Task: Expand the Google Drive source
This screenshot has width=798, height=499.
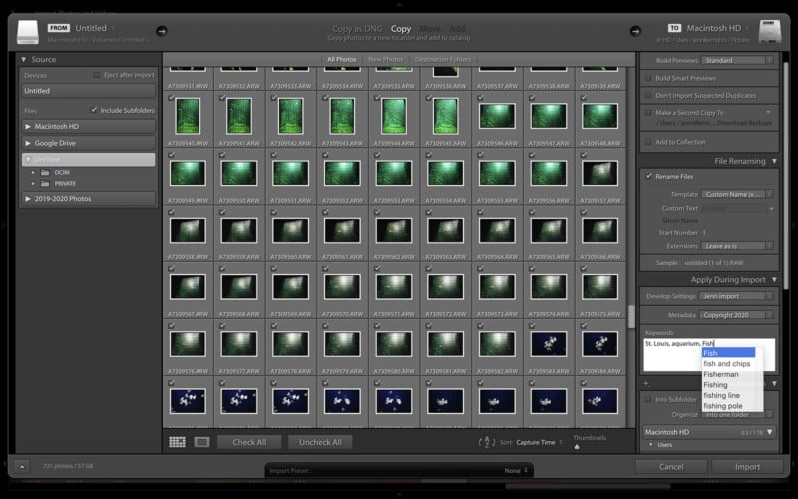Action: (x=28, y=143)
